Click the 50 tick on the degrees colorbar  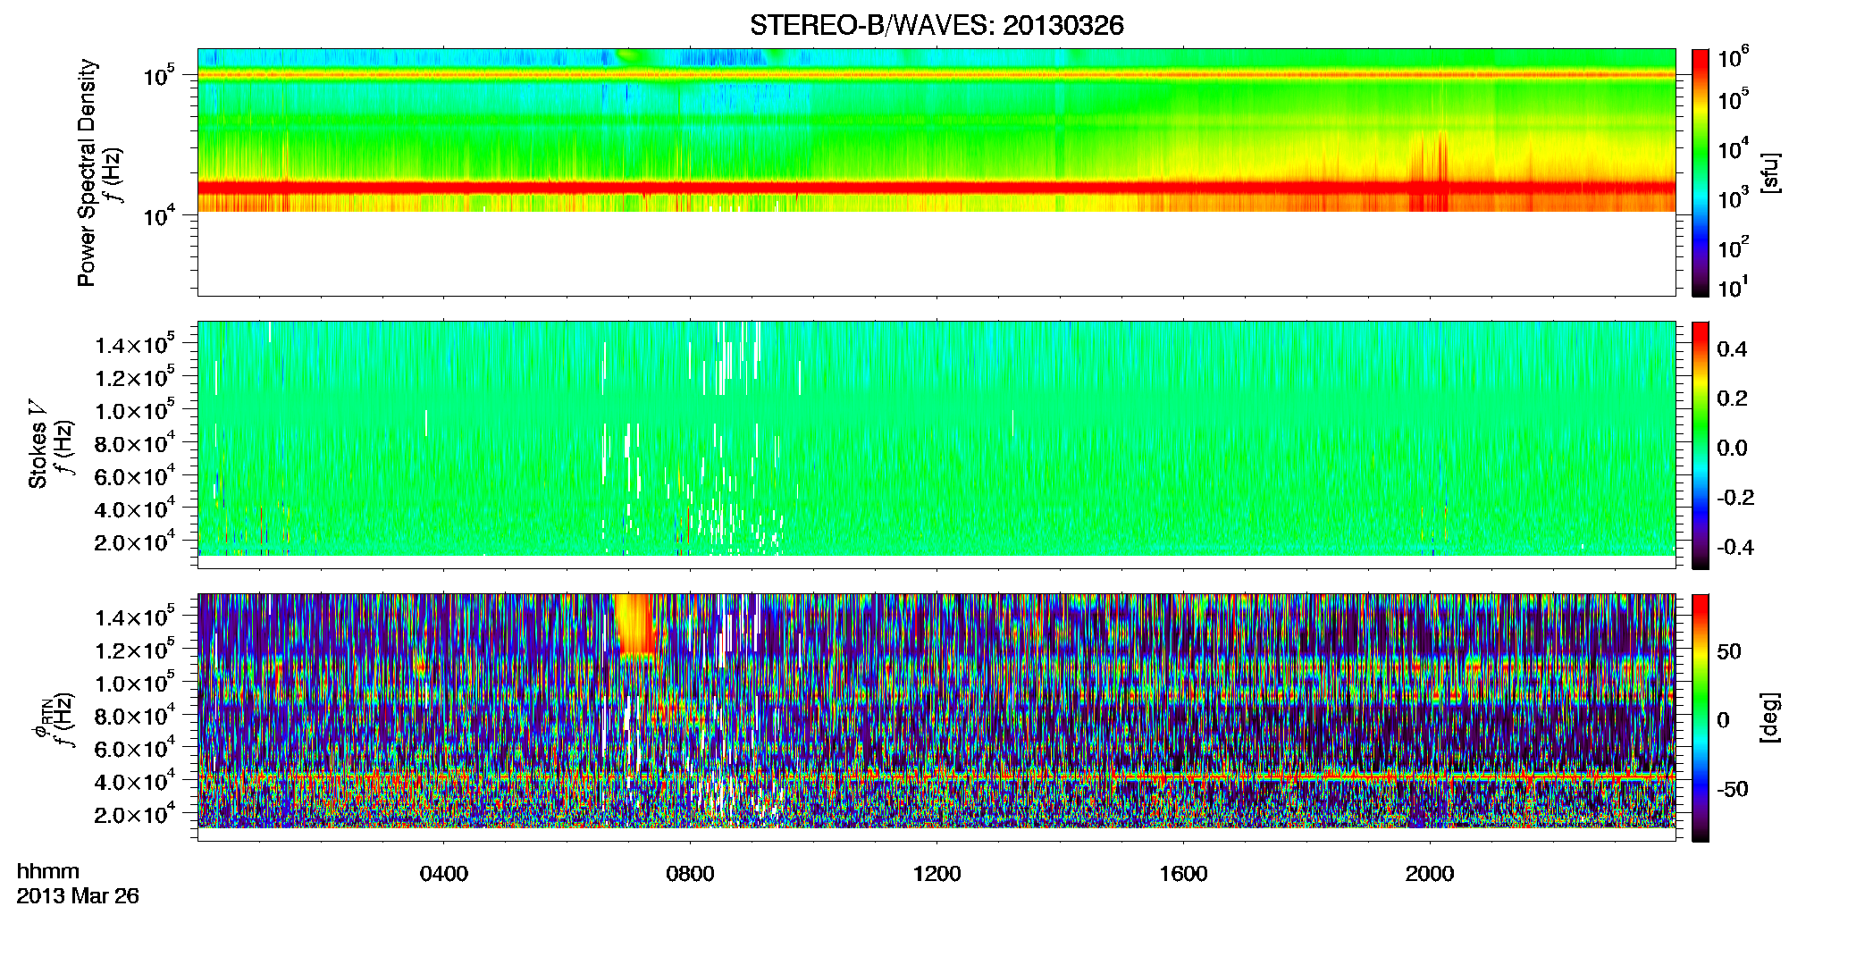tap(1729, 651)
